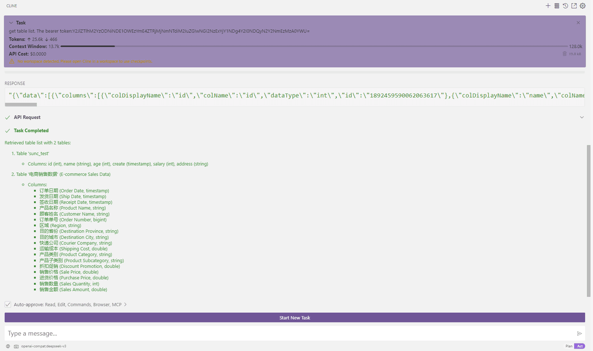This screenshot has width=593, height=351.
Task: Delete the task with the trash icon
Action: [565, 53]
